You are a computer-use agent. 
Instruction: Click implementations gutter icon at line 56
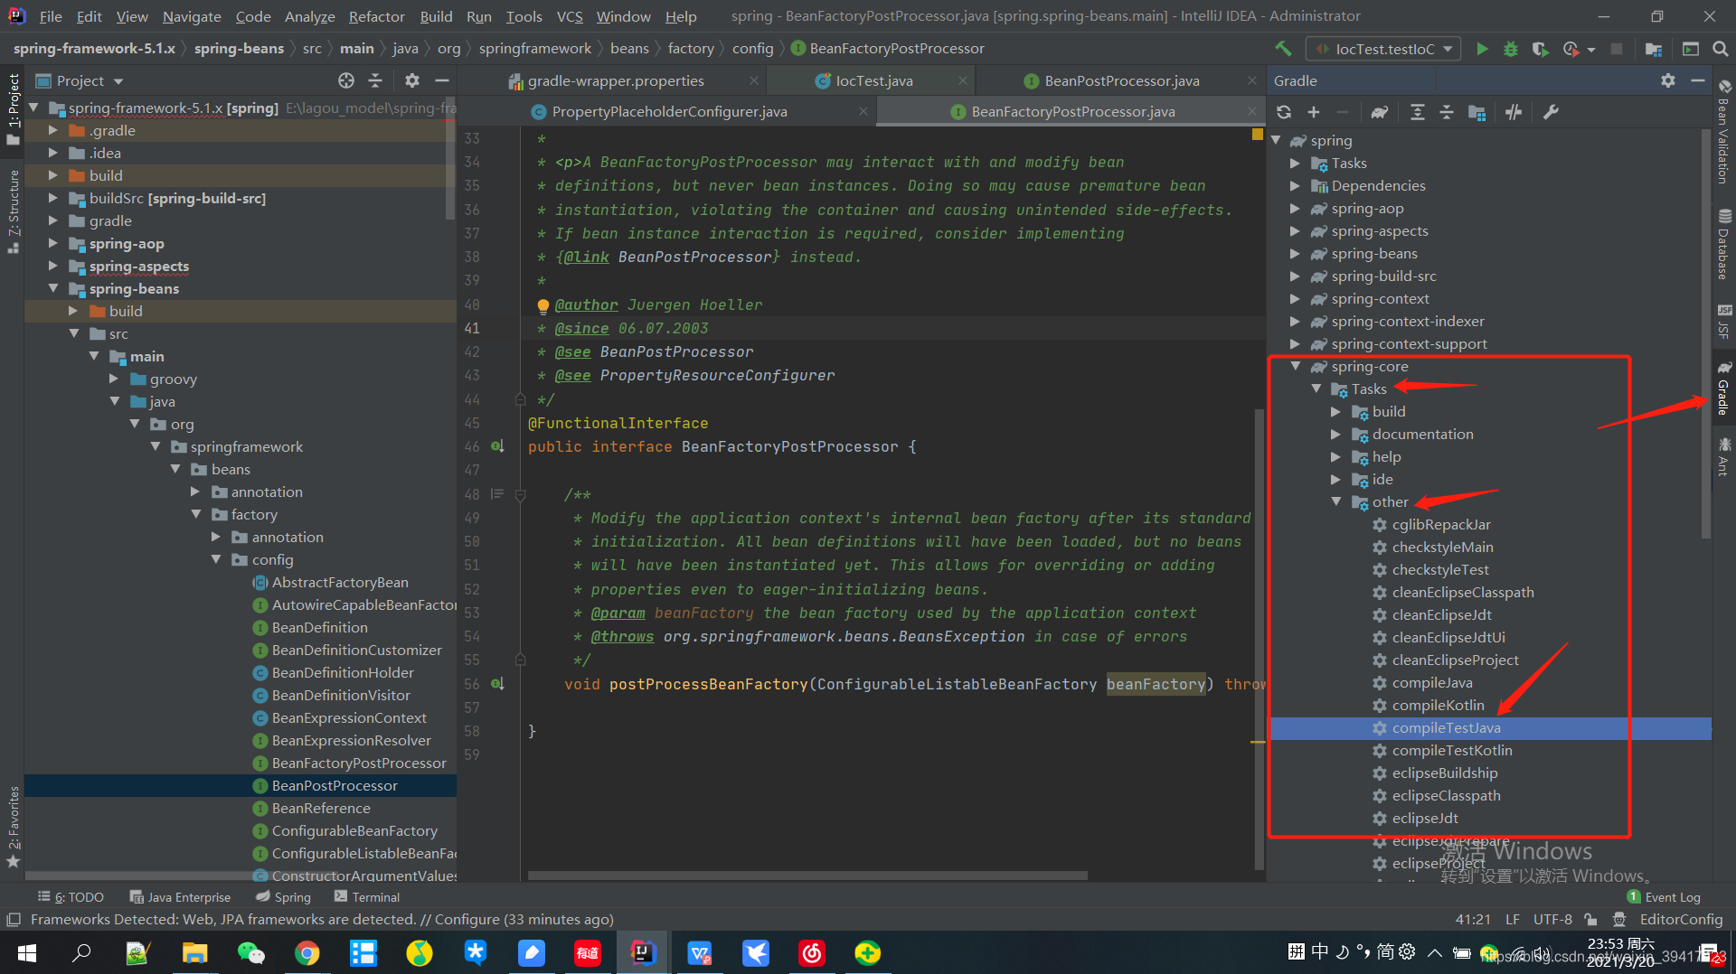coord(497,684)
